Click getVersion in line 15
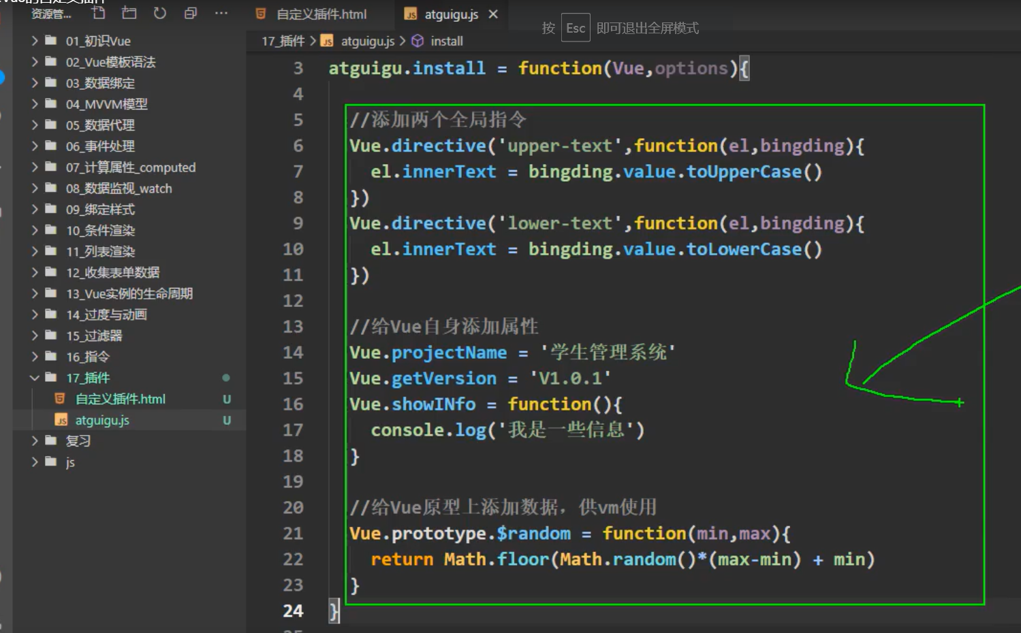This screenshot has width=1021, height=633. [x=444, y=378]
